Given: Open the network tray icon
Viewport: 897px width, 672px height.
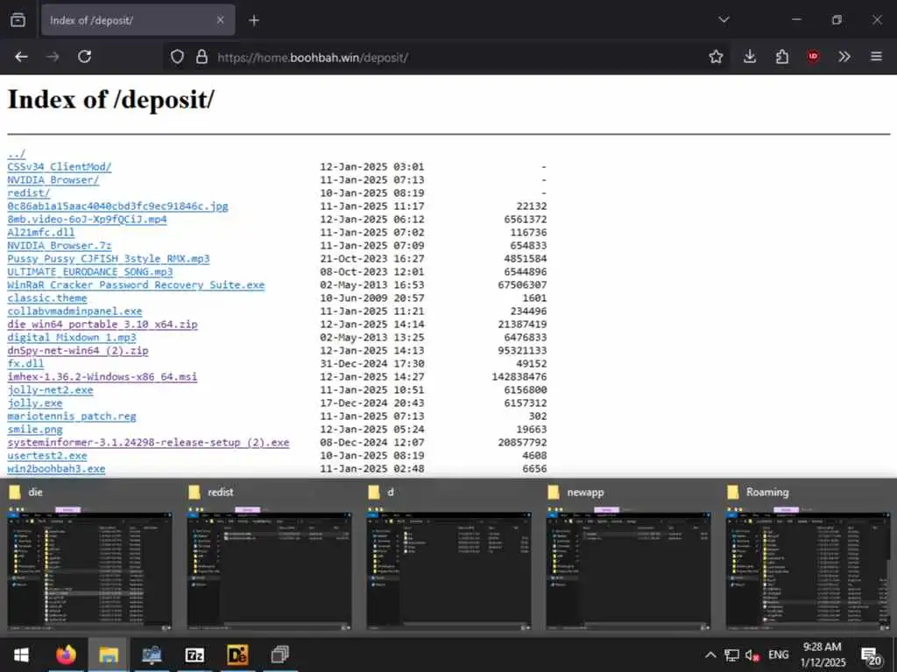Looking at the screenshot, I should click(731, 655).
